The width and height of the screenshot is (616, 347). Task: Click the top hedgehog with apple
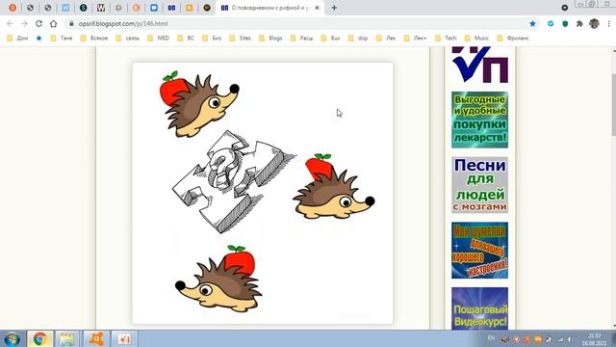coord(199,104)
